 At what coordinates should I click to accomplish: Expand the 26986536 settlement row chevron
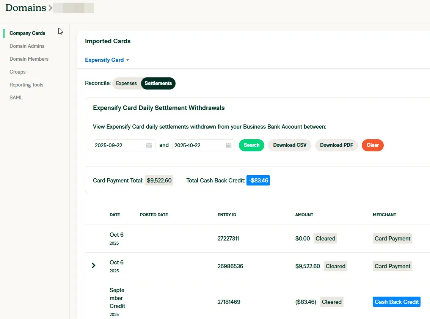point(94,266)
